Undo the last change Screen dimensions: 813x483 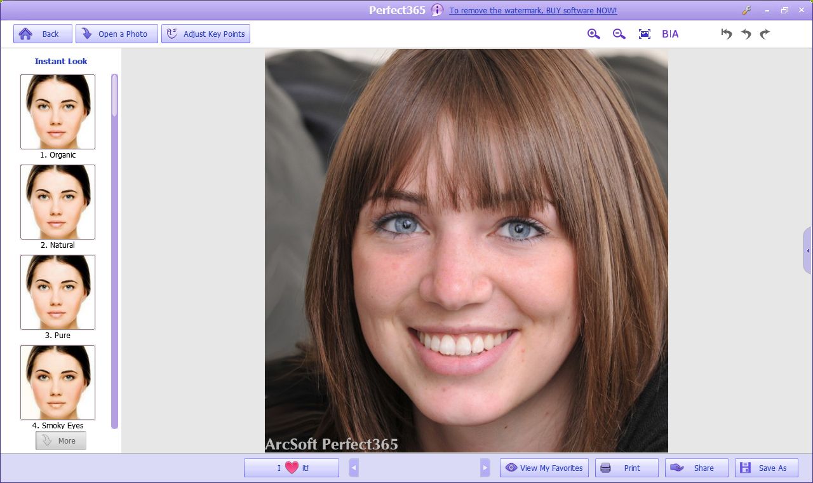coord(746,34)
